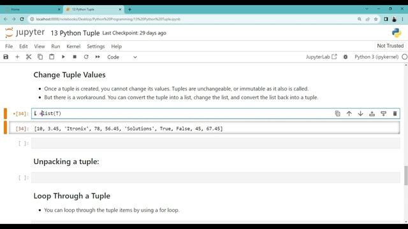The image size is (408, 229).
Task: Run the selected cell with play icon
Action: (x=63, y=57)
